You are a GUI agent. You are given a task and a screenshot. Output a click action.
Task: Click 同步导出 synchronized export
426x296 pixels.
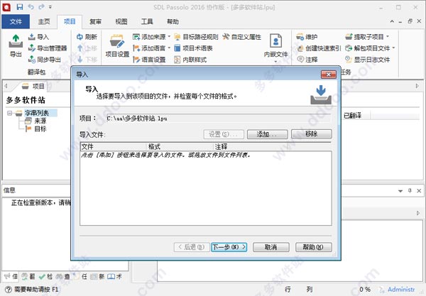point(45,60)
